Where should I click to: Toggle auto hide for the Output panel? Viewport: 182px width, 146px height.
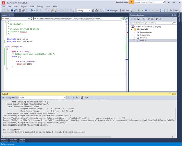[x=172, y=94]
